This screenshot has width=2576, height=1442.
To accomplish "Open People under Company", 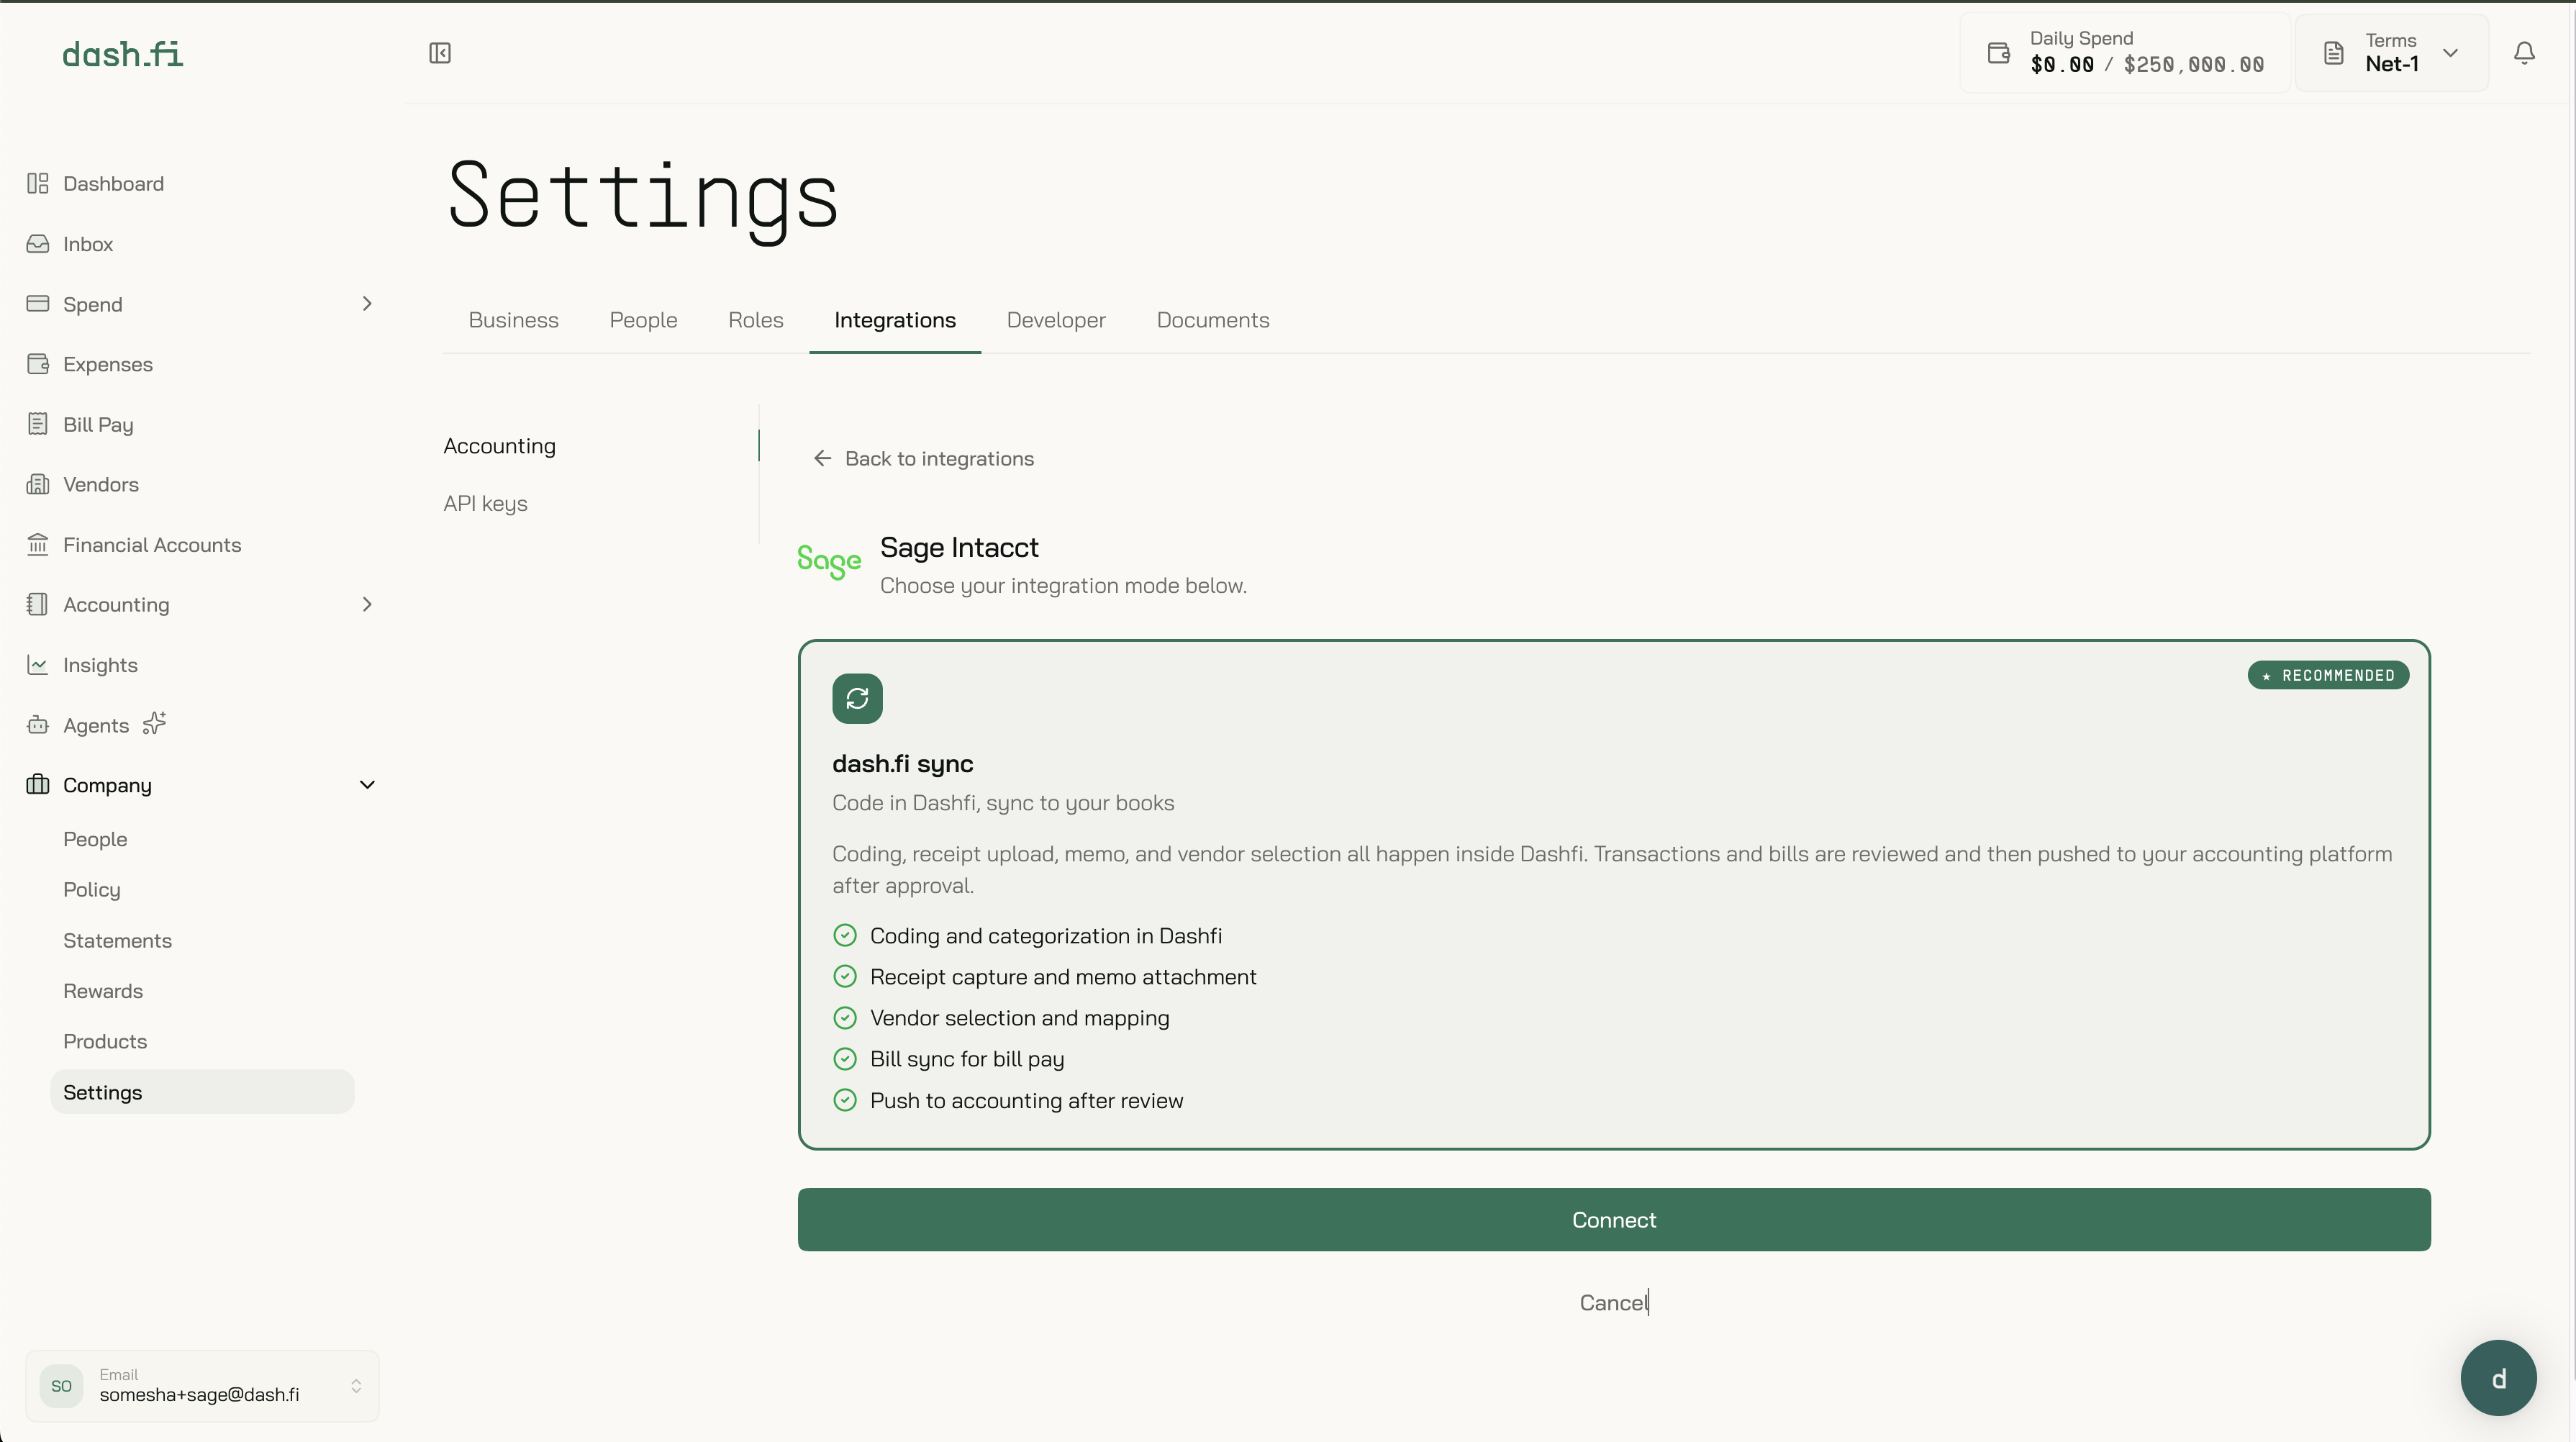I will [x=95, y=839].
